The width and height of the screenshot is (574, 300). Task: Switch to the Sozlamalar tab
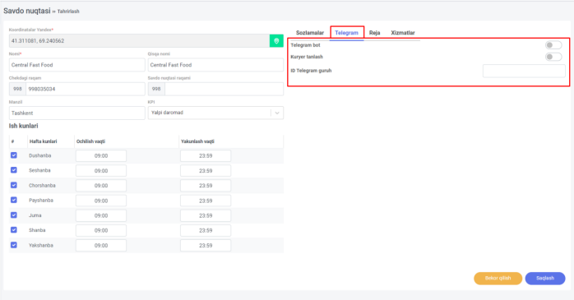[310, 33]
